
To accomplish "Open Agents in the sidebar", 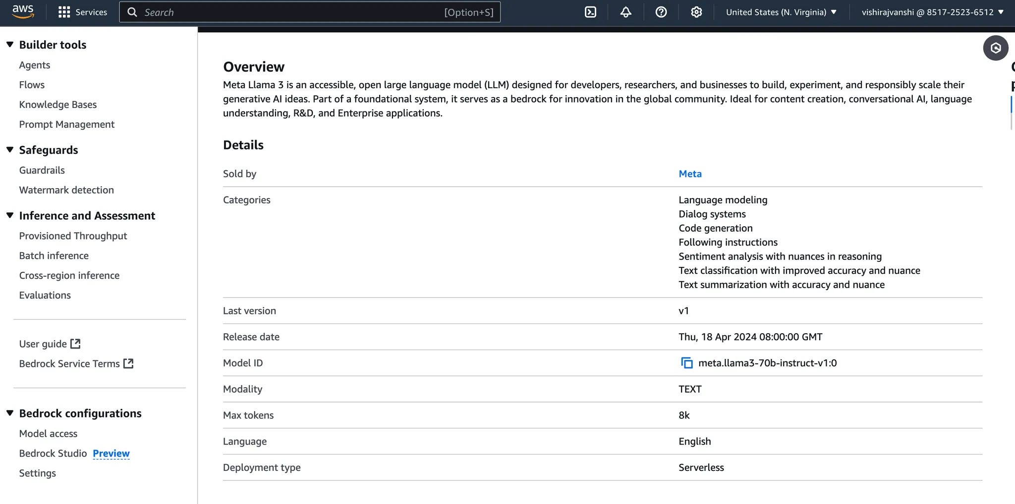I will (x=35, y=65).
